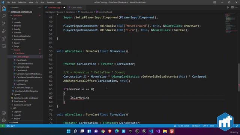Expand the Intermediate folder
Image resolution: width=240 pixels, height=135 pixels.
point(19,39)
